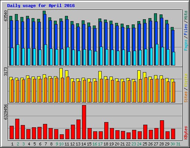Click green day label 24 on the x-axis

click(139, 144)
